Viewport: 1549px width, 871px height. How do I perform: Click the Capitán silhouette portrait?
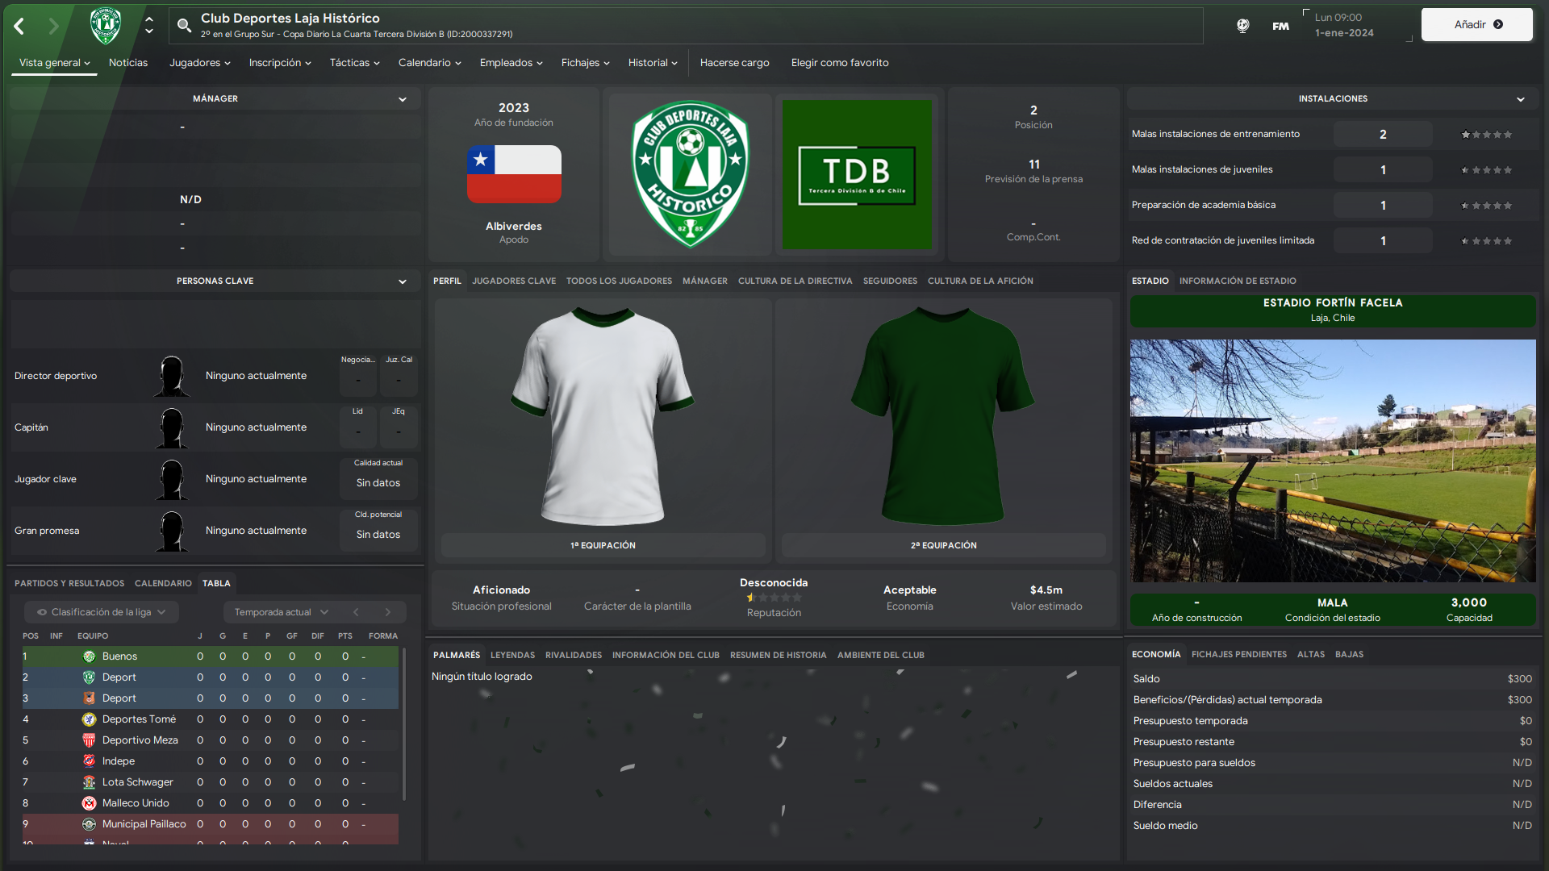(x=172, y=427)
